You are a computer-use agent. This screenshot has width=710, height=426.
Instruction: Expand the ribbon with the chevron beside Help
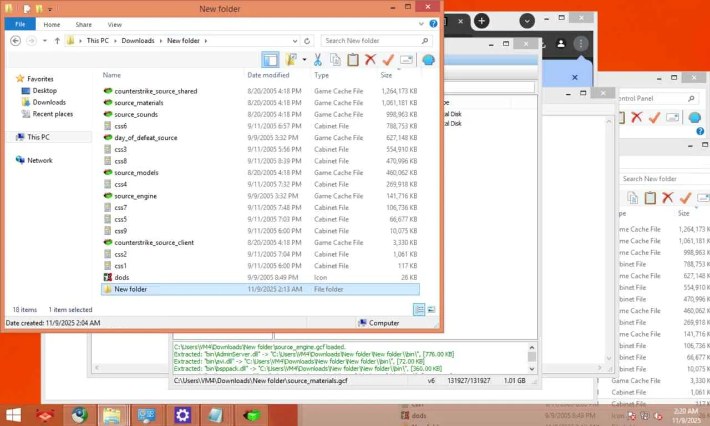[422, 24]
